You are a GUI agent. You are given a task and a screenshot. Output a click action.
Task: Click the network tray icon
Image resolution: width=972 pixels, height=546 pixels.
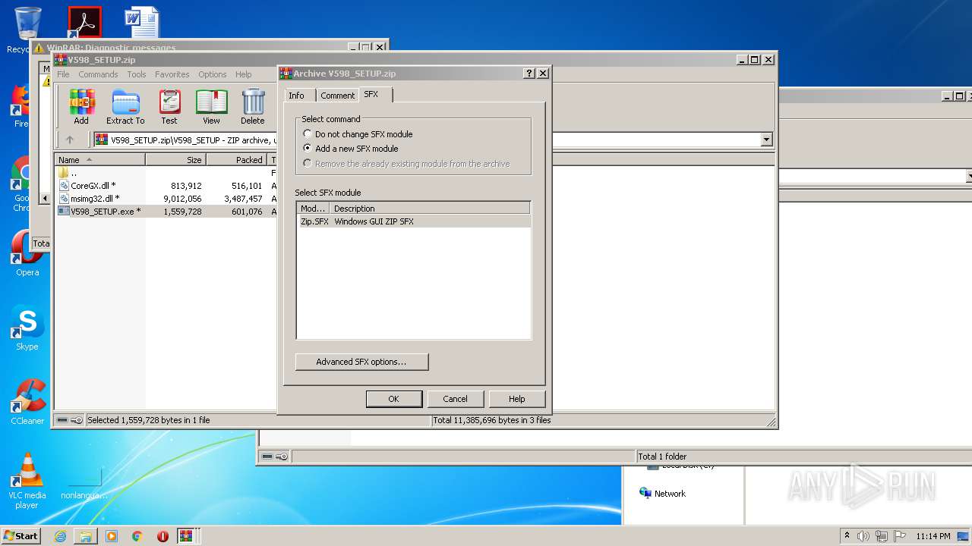tap(882, 536)
